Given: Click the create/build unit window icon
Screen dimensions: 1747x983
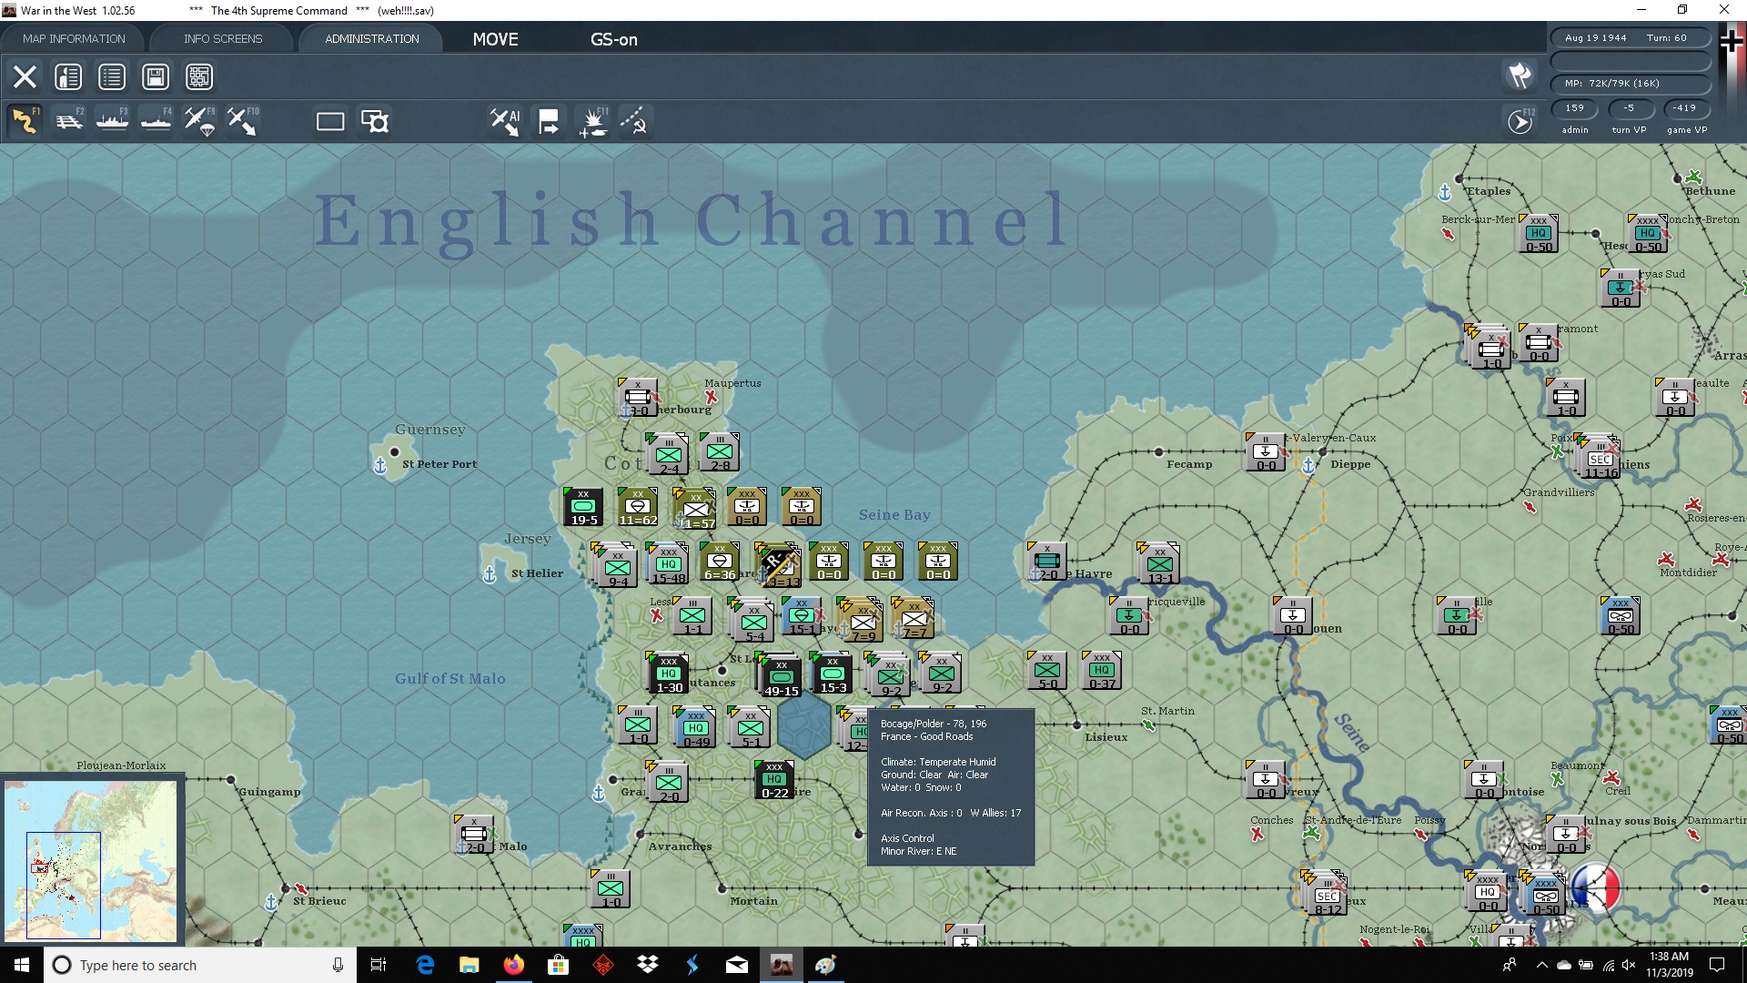Looking at the screenshot, I should 375,121.
